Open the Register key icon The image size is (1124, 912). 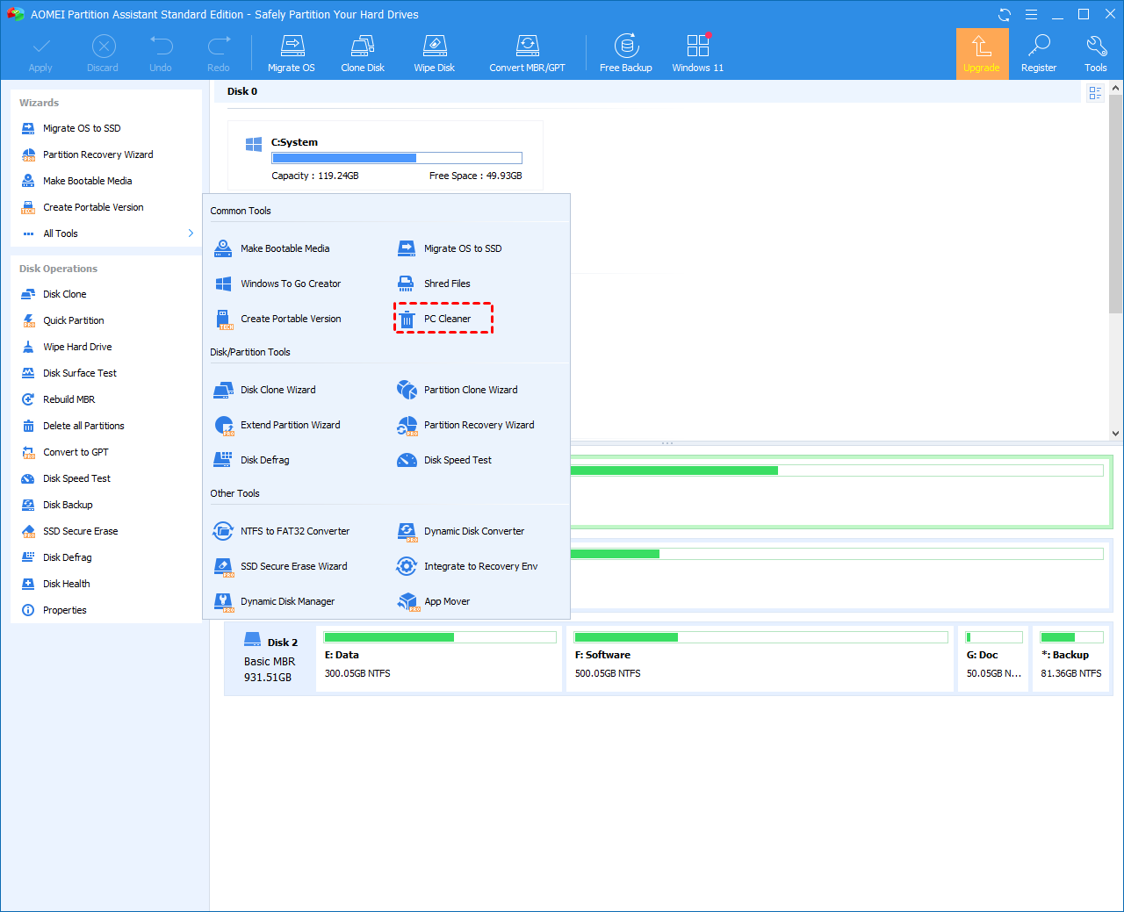point(1039,54)
